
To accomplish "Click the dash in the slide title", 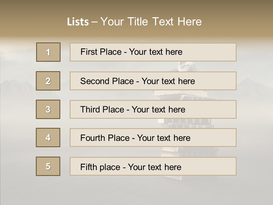I will 94,22.
